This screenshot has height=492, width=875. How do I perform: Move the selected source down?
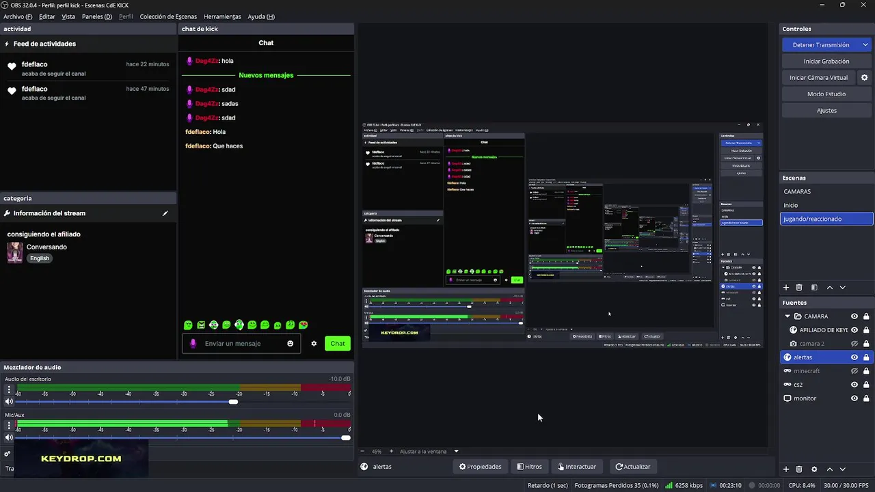842,469
